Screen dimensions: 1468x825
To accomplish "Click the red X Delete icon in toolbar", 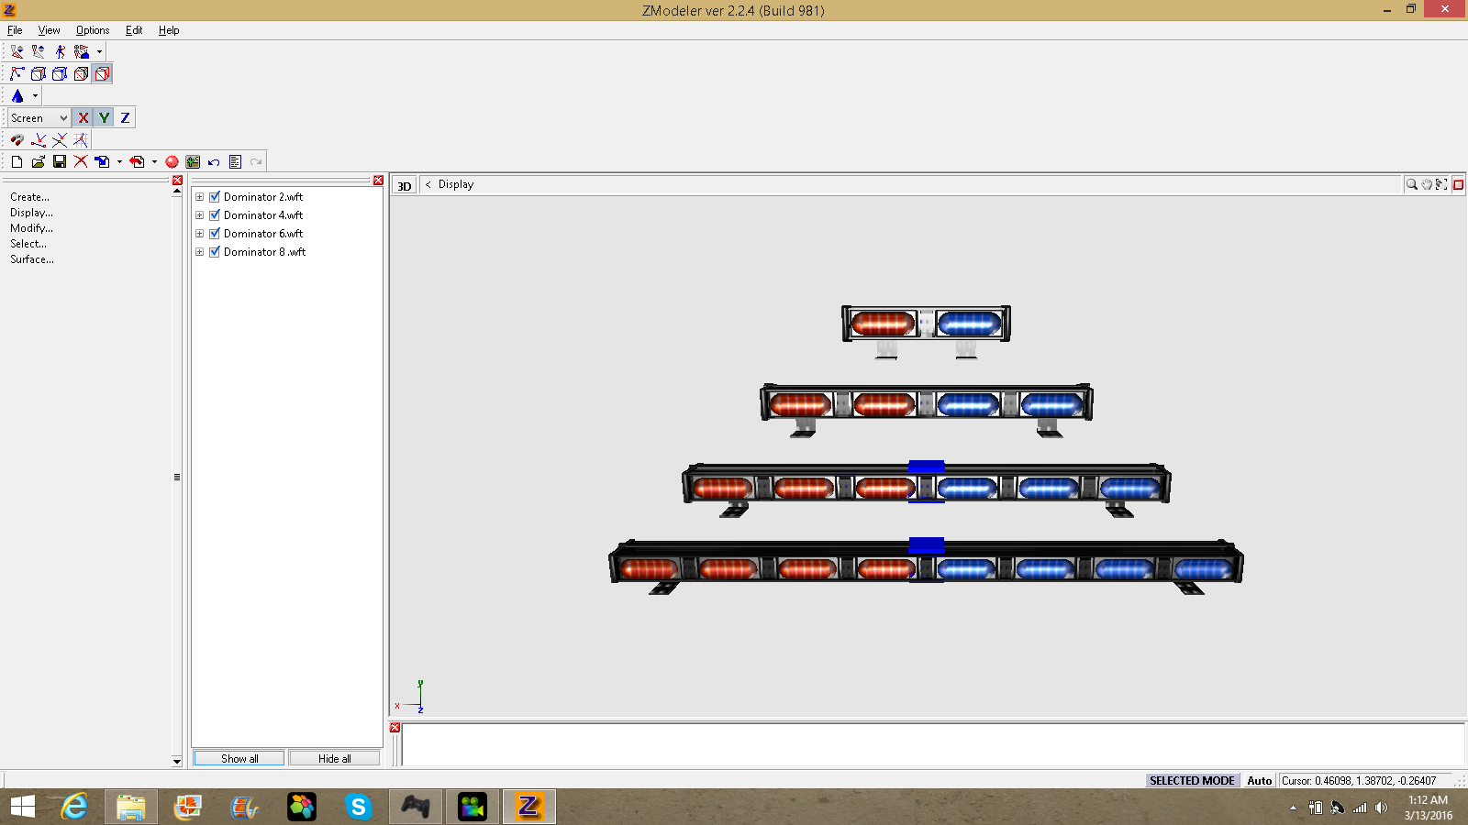I will click(x=81, y=161).
